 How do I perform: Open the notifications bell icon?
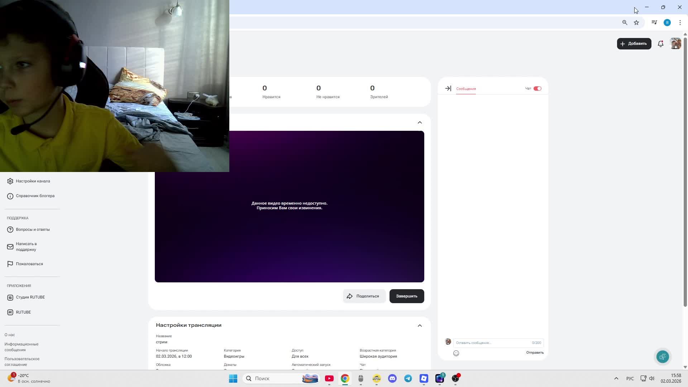click(660, 44)
